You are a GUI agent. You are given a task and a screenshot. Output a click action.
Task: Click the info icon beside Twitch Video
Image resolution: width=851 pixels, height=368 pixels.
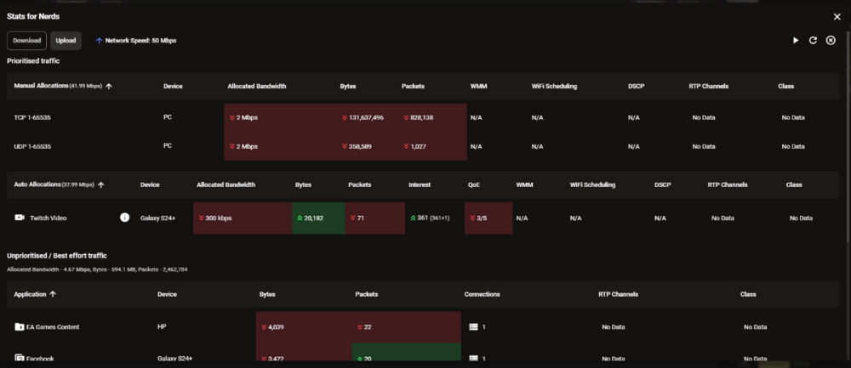point(125,218)
